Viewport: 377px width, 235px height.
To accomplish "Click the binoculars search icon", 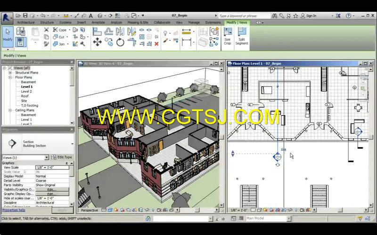I will coord(274,16).
